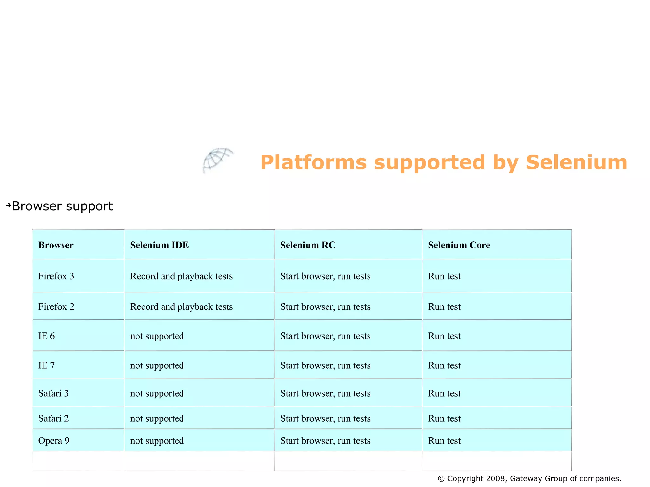Click 'not supported' in the Safari 3 row
650x487 pixels.
[157, 394]
